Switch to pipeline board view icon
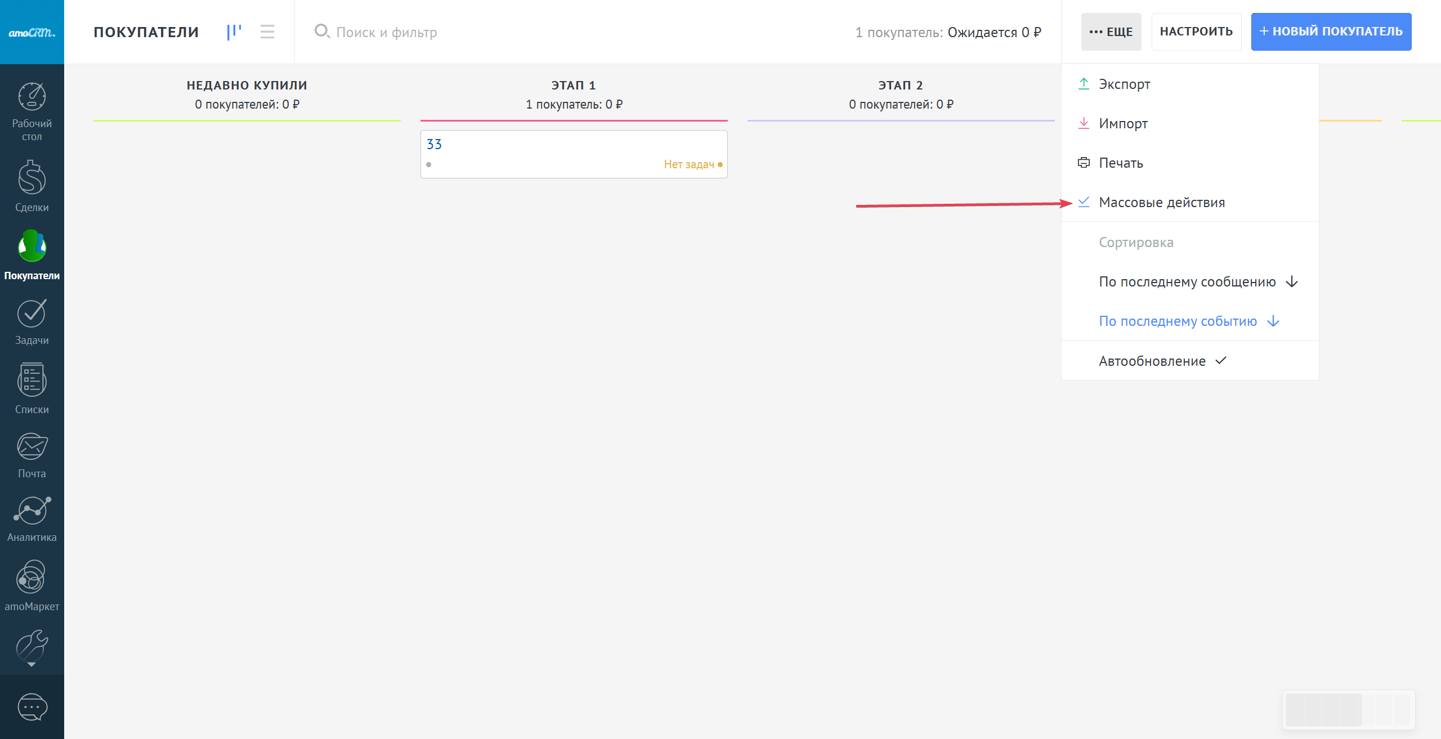The width and height of the screenshot is (1441, 739). click(234, 32)
